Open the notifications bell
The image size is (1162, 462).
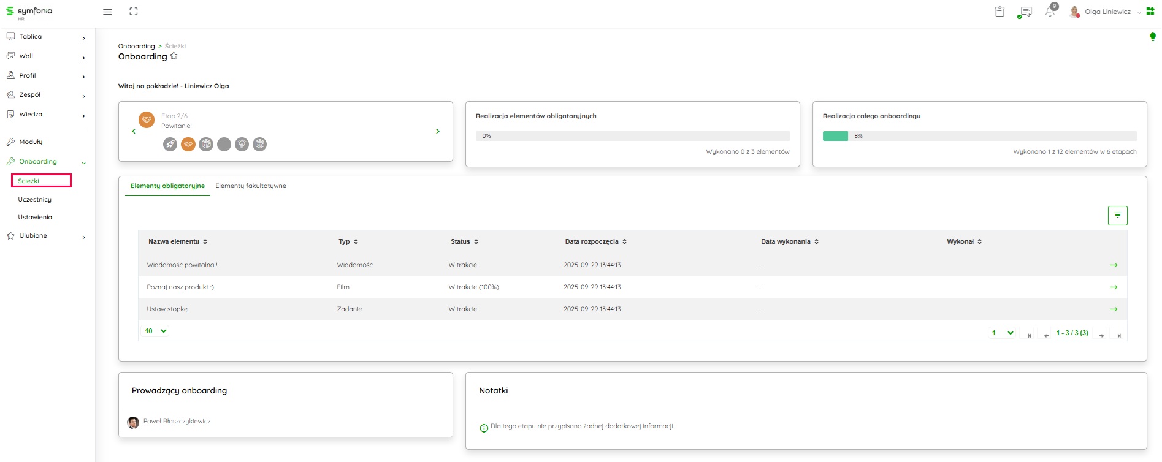1050,12
